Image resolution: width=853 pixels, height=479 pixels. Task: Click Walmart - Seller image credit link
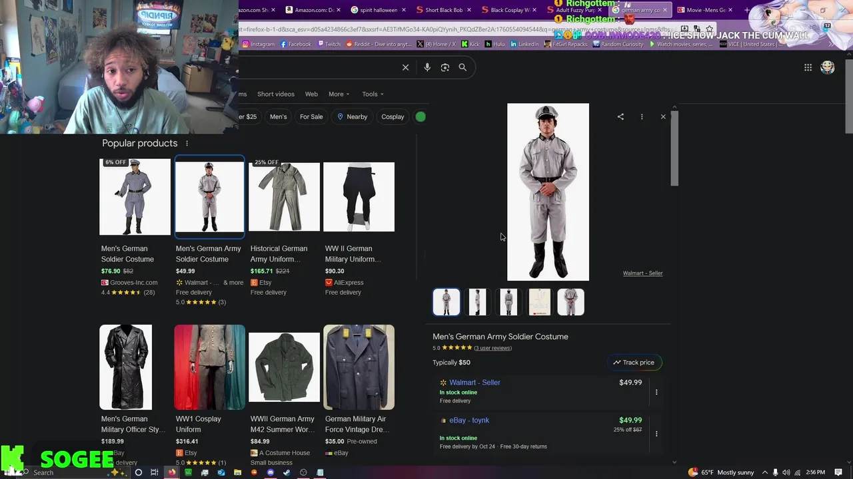coord(642,273)
